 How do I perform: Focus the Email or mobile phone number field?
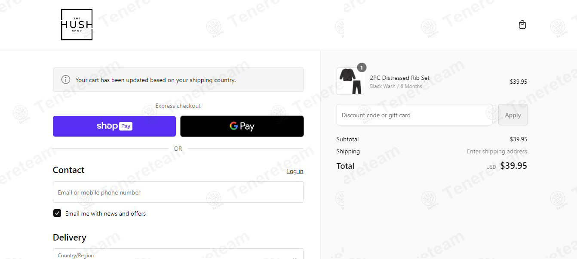point(178,192)
